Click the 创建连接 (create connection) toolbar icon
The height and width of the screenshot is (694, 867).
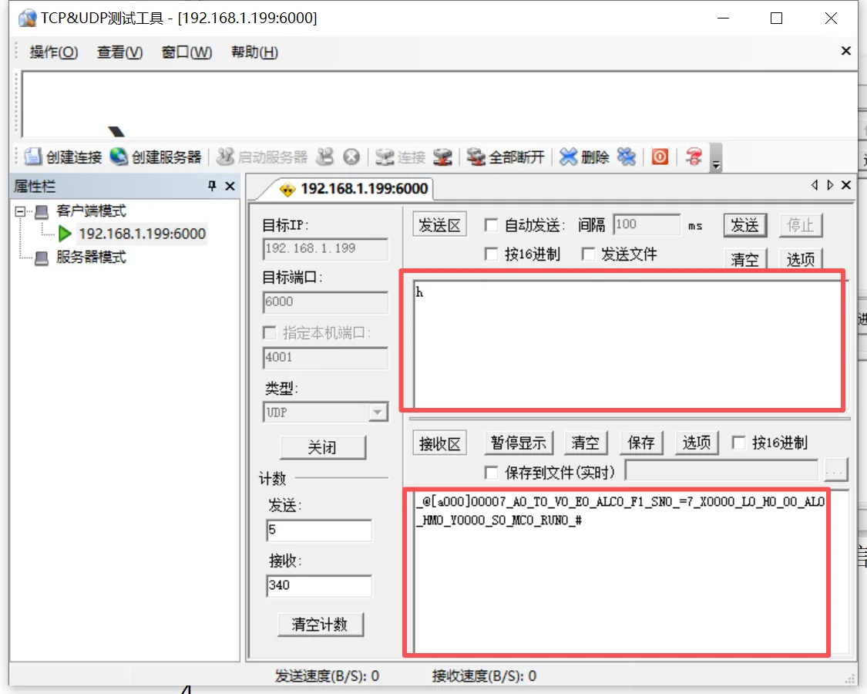[x=32, y=157]
